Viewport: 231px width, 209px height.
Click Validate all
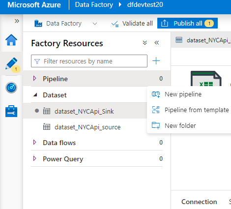[x=132, y=24]
